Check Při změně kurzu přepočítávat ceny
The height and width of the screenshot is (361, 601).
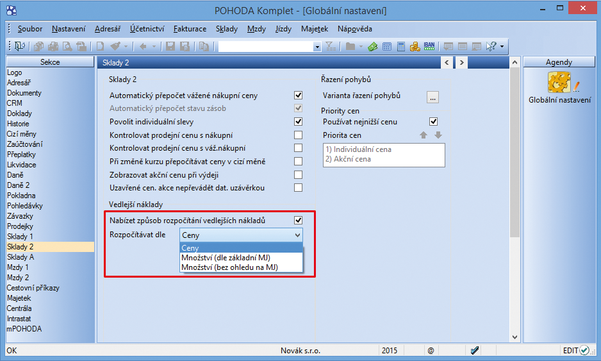pos(298,161)
